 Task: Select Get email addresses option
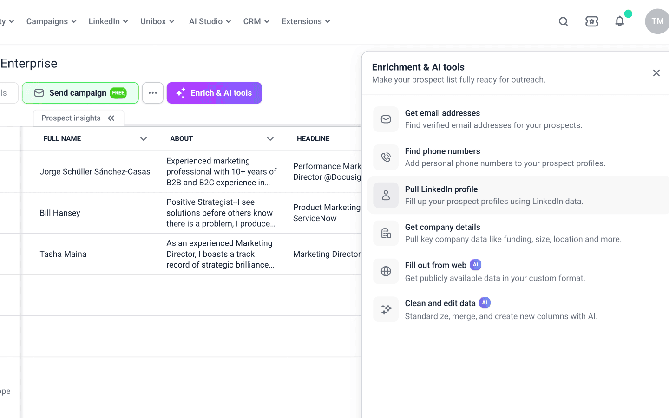pyautogui.click(x=518, y=119)
